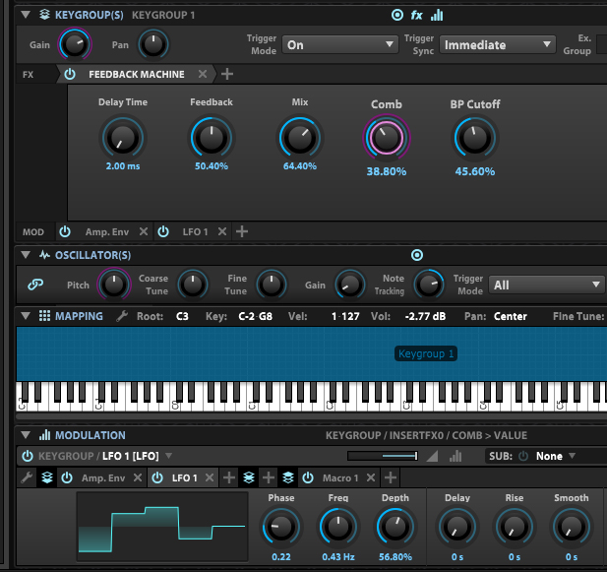This screenshot has width=607, height=572.
Task: Toggle Amp. Env power in modulation tabs
Action: 67,477
